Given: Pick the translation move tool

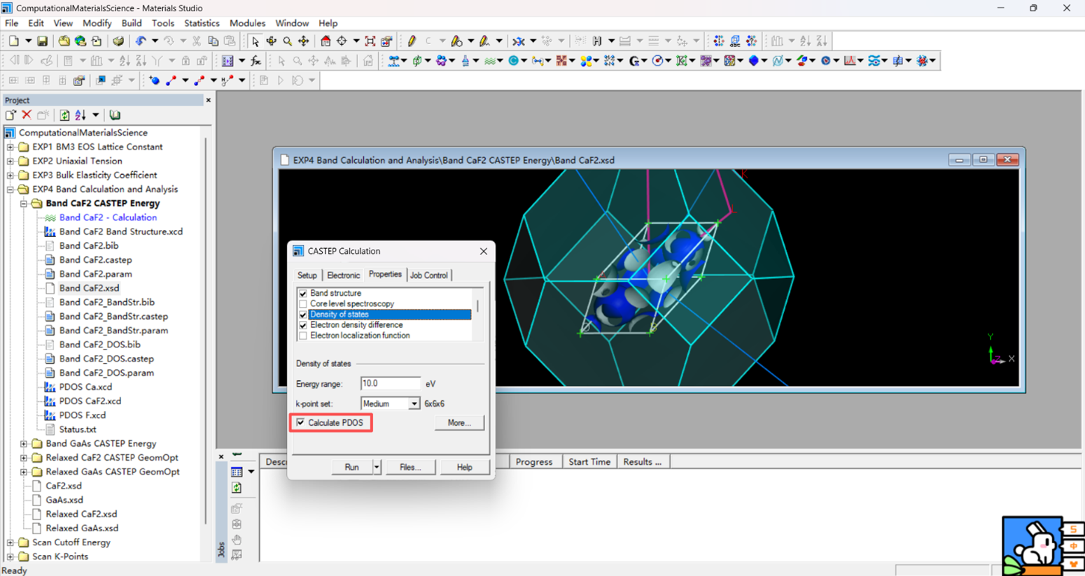Looking at the screenshot, I should (x=304, y=41).
